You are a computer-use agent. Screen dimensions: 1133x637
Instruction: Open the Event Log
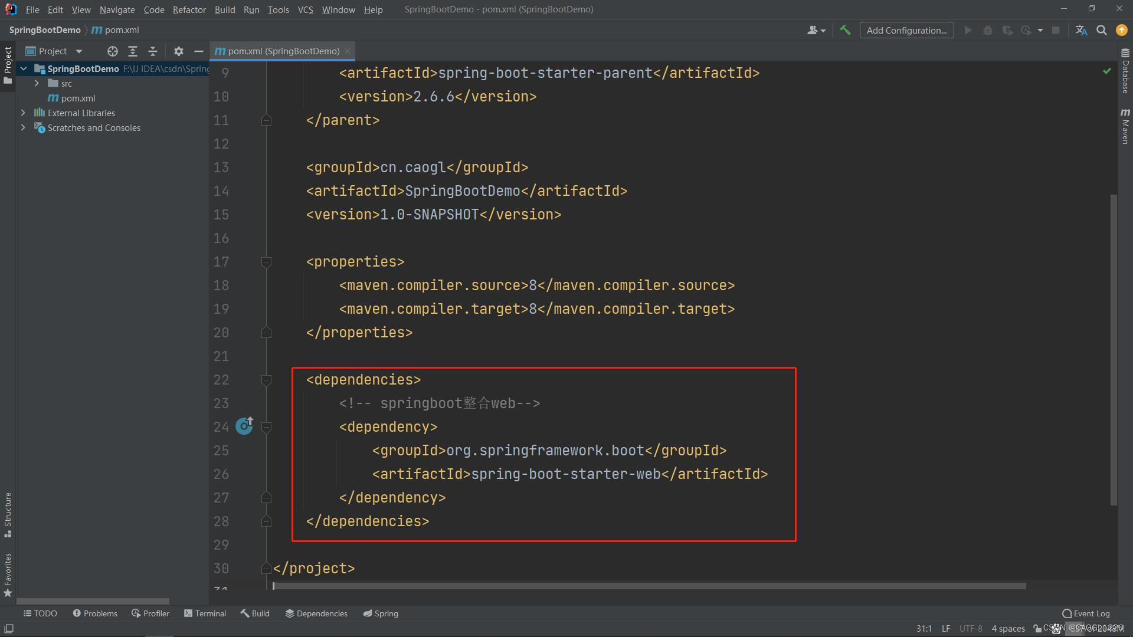pyautogui.click(x=1086, y=613)
